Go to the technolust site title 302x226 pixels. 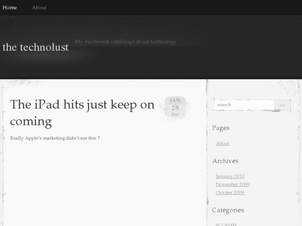coord(35,47)
